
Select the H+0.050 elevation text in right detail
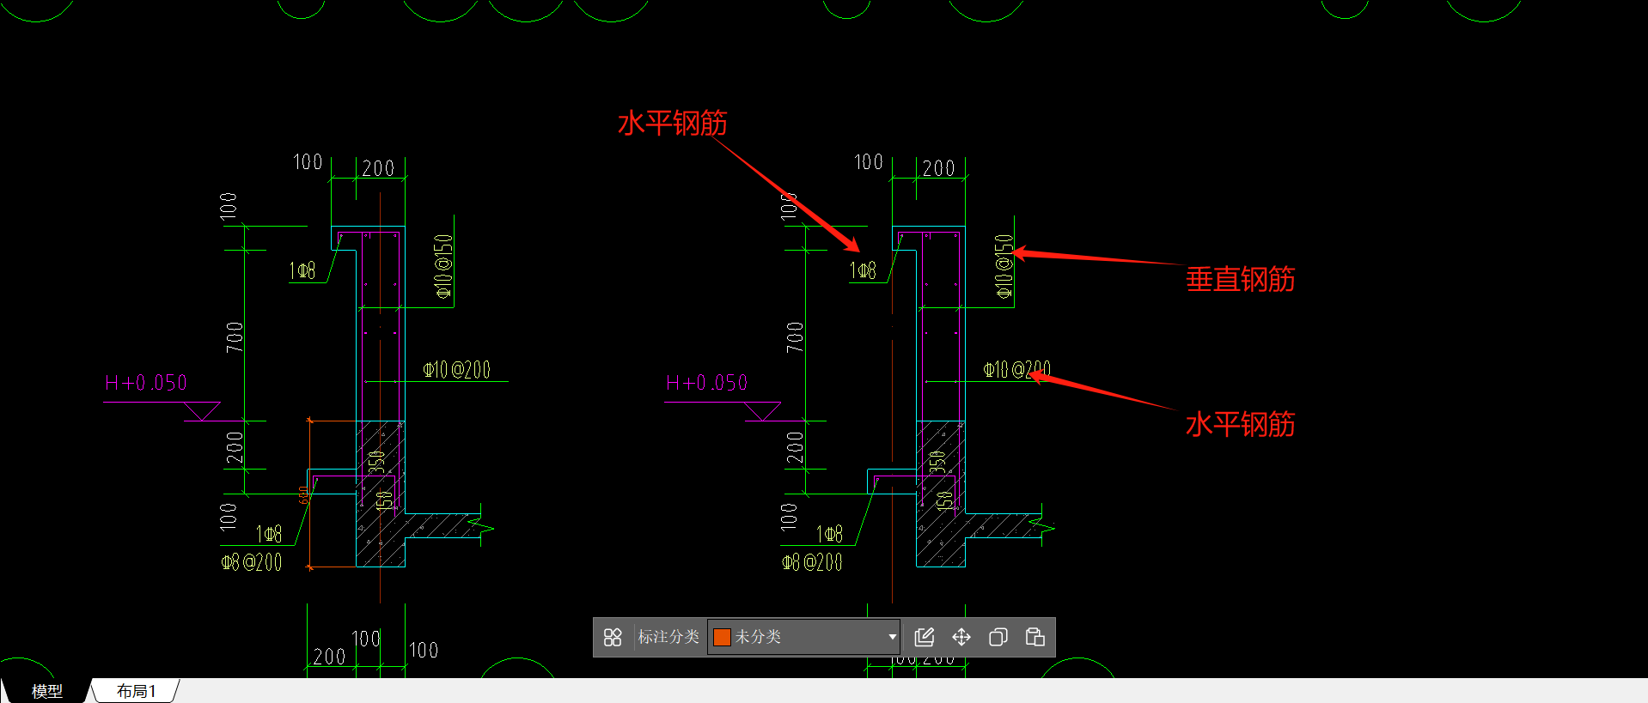707,383
